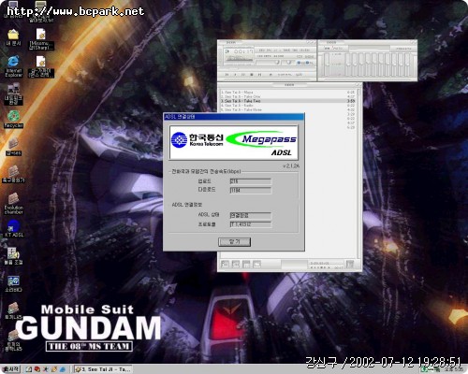Select playlist track 4 Seo Tai Ji
Screen dimensions: 468x374
coord(287,106)
